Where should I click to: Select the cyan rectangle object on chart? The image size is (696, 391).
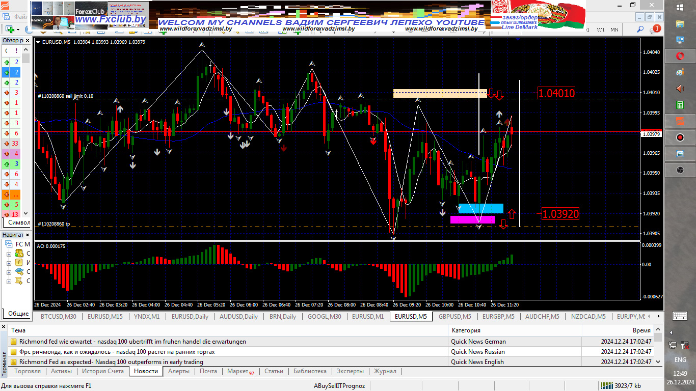(481, 208)
